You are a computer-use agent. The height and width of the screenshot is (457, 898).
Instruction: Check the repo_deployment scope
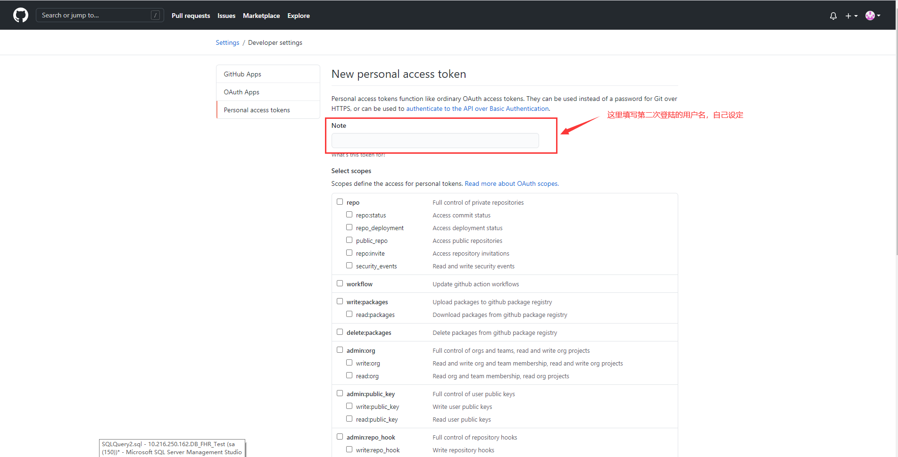point(349,227)
